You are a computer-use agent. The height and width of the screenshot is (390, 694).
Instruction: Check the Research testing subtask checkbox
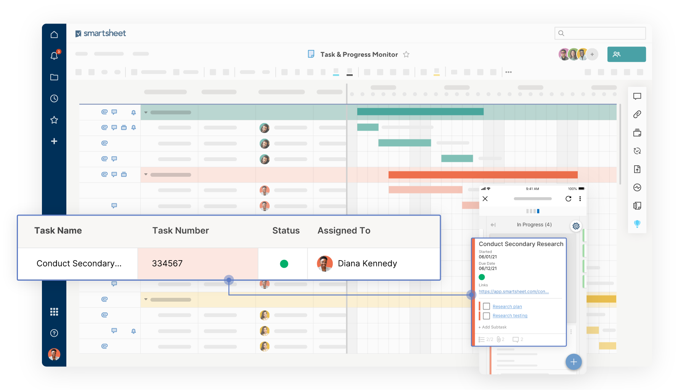(x=486, y=316)
